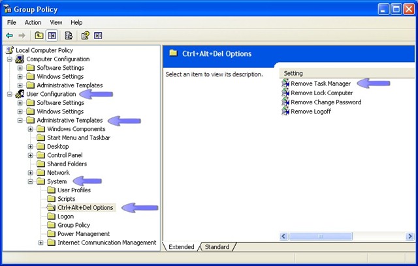
Task: Collapse Administrative Templates under User Configuration
Action: pos(20,121)
